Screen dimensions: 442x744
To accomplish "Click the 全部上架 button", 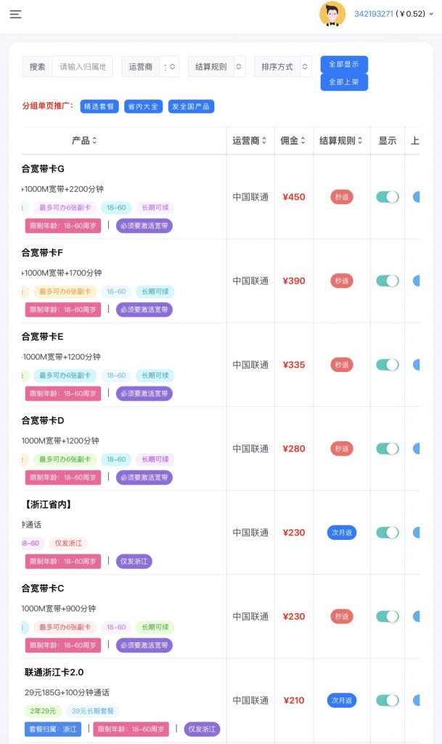I will pos(344,82).
